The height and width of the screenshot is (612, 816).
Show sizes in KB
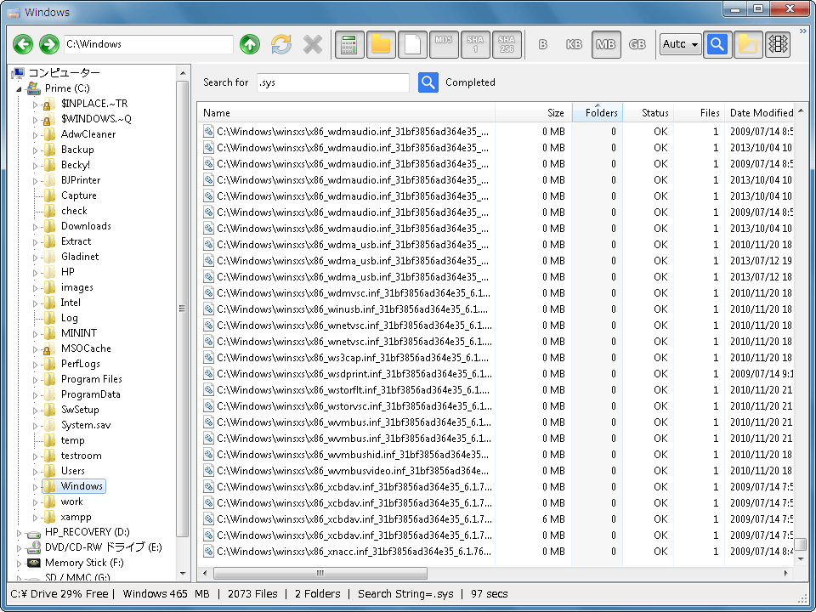point(574,44)
